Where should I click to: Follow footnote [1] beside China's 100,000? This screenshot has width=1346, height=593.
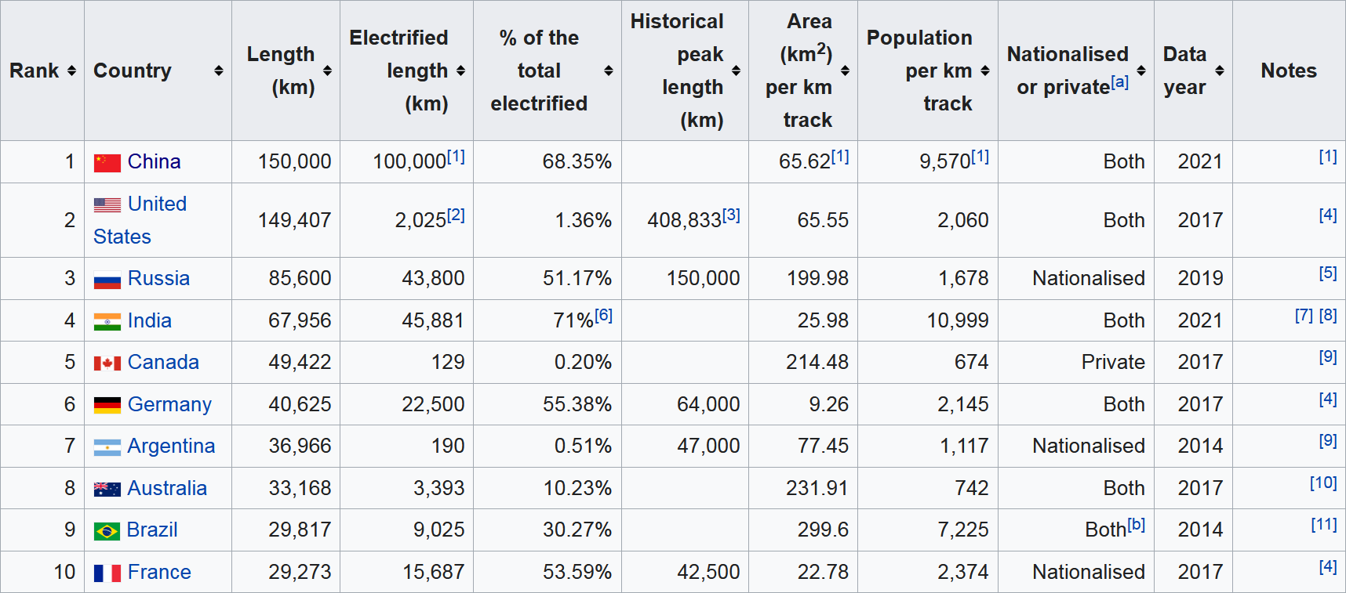coord(456,157)
